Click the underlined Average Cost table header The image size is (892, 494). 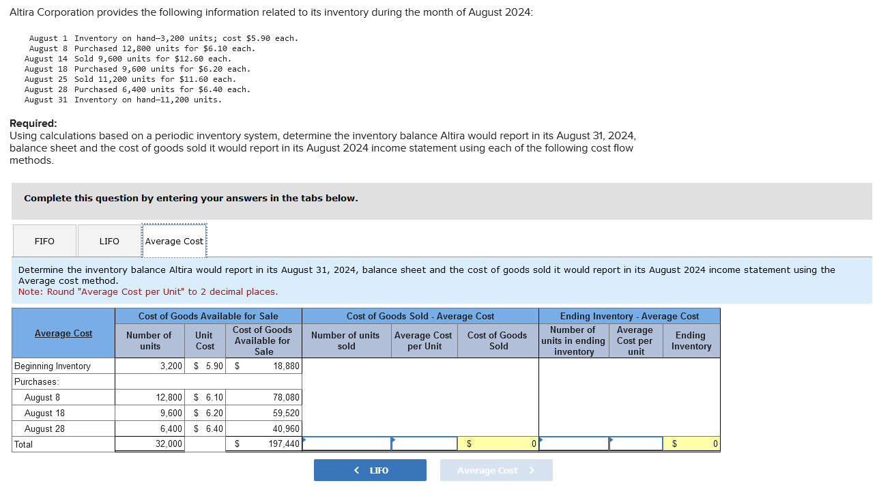63,333
